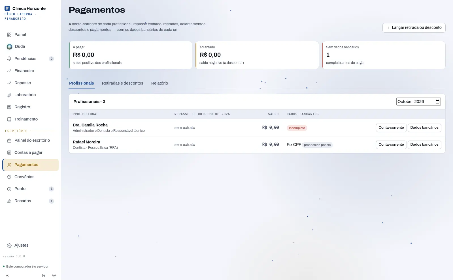The image size is (453, 280).
Task: Click the Recados count badge
Action: pos(51,201)
